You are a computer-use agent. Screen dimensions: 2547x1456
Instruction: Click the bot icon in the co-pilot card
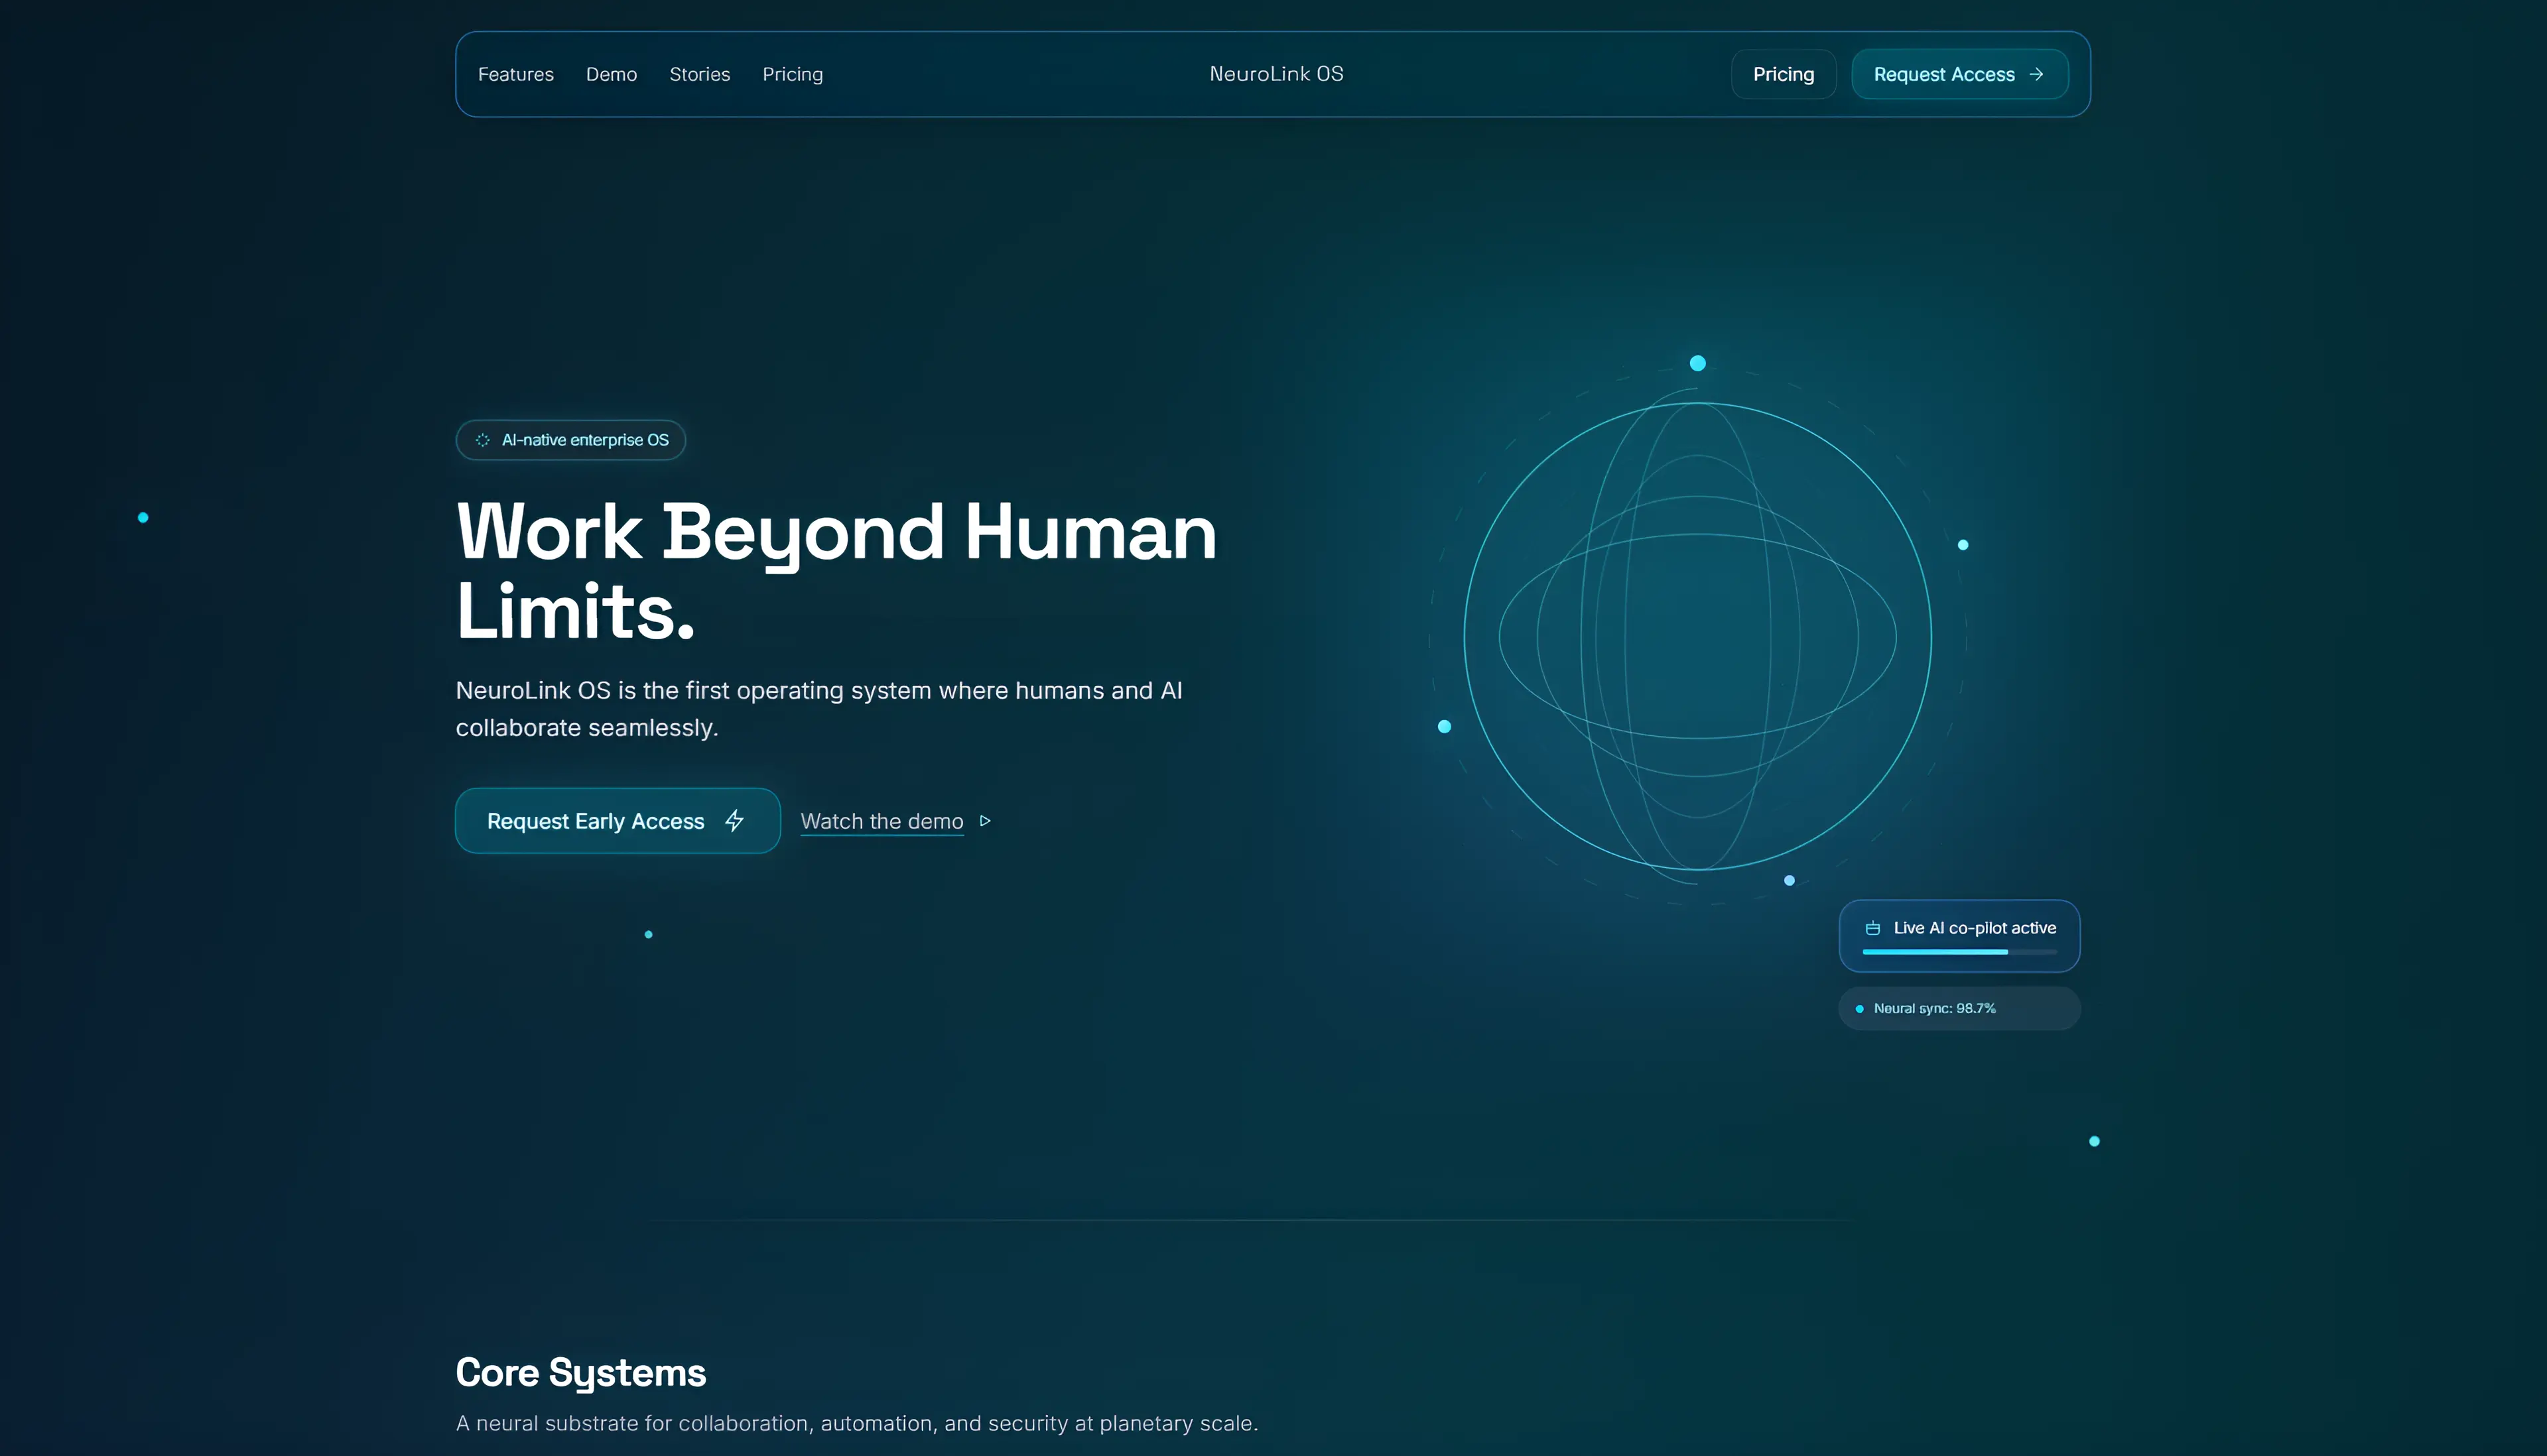(x=1872, y=928)
